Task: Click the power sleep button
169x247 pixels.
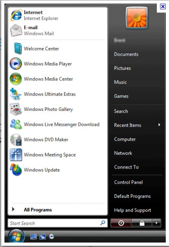Action: coord(121,223)
